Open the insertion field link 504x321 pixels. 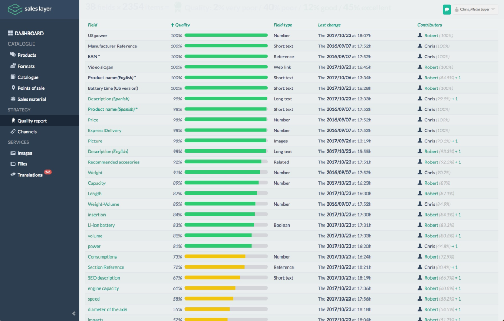coord(97,215)
